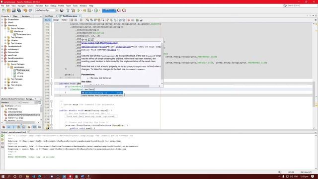The width and height of the screenshot is (318, 179).
Task: Click the globe browser toolbar icon
Action: click(62, 10)
